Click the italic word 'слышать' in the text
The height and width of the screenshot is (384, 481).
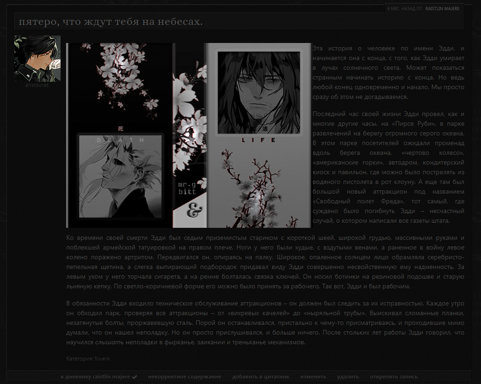click(x=109, y=342)
